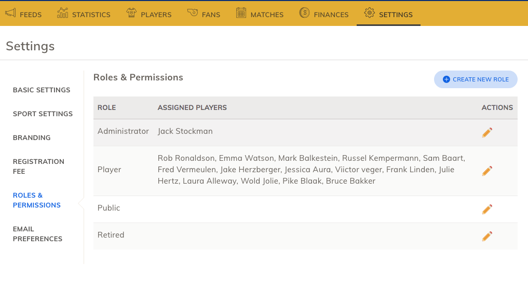Screen dimensions: 528x291
Task: Open Email Preferences section
Action: coord(37,234)
